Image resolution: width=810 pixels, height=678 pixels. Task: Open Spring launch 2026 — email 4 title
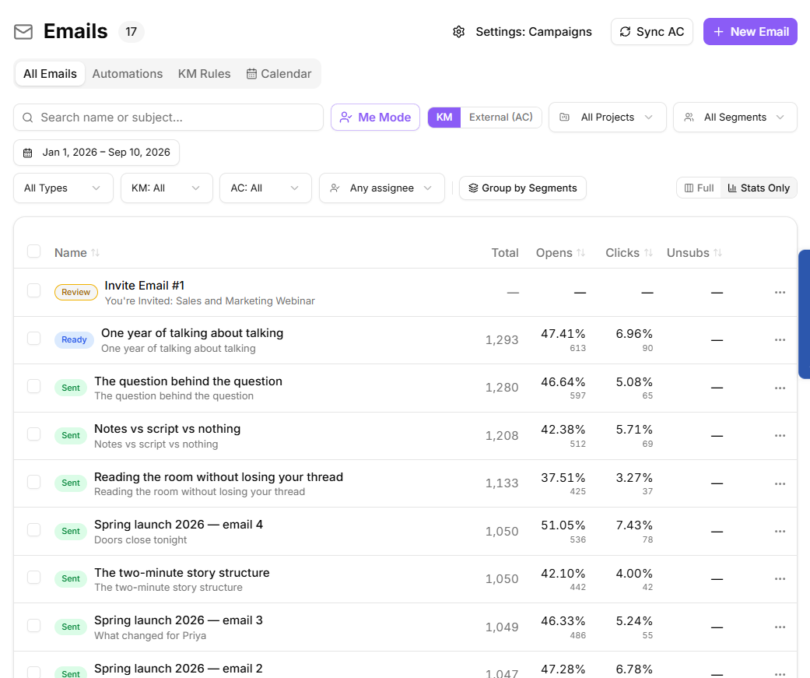click(178, 525)
